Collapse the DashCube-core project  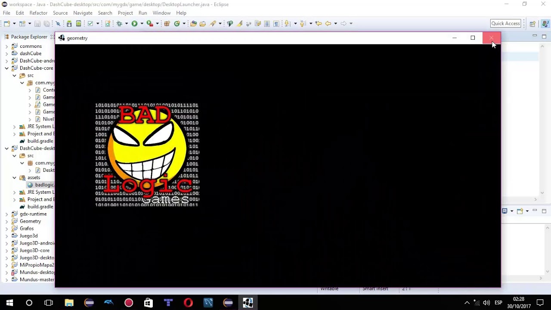6,68
